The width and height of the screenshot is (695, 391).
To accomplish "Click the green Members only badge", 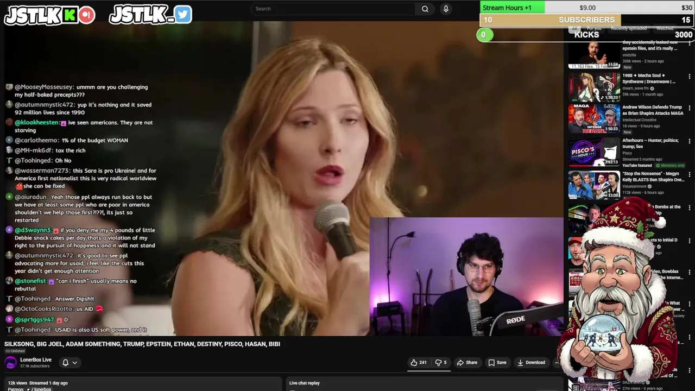I will click(670, 165).
